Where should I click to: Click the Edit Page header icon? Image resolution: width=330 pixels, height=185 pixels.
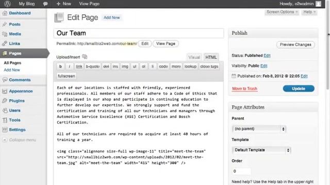click(x=59, y=17)
